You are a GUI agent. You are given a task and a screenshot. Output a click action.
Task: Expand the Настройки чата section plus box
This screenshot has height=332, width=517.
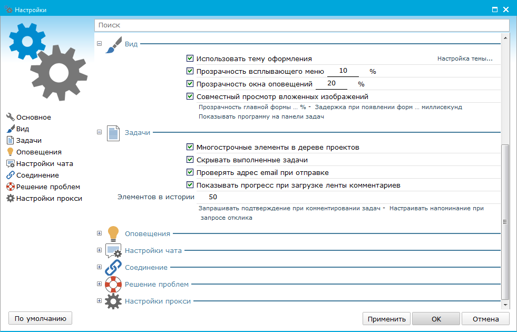pos(99,250)
